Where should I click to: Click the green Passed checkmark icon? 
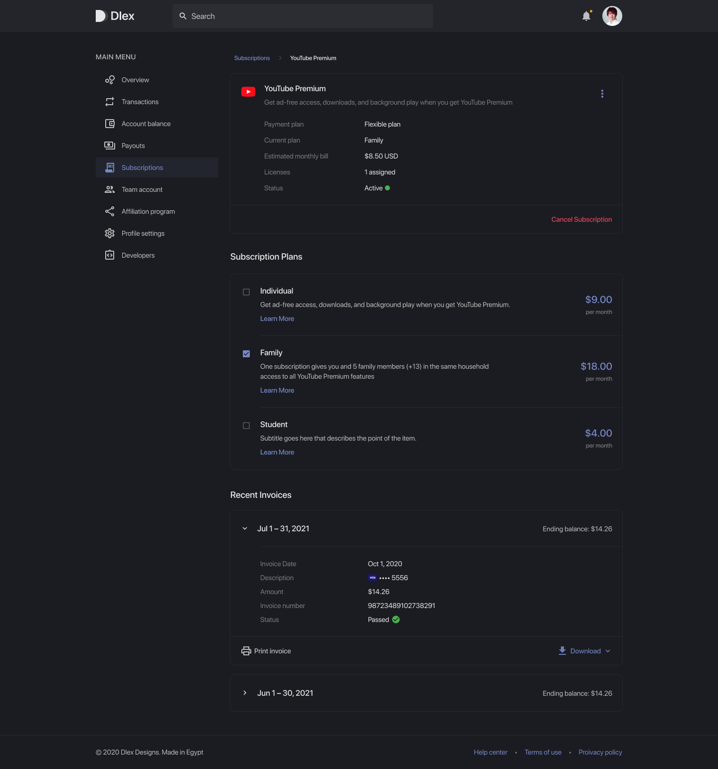[396, 619]
